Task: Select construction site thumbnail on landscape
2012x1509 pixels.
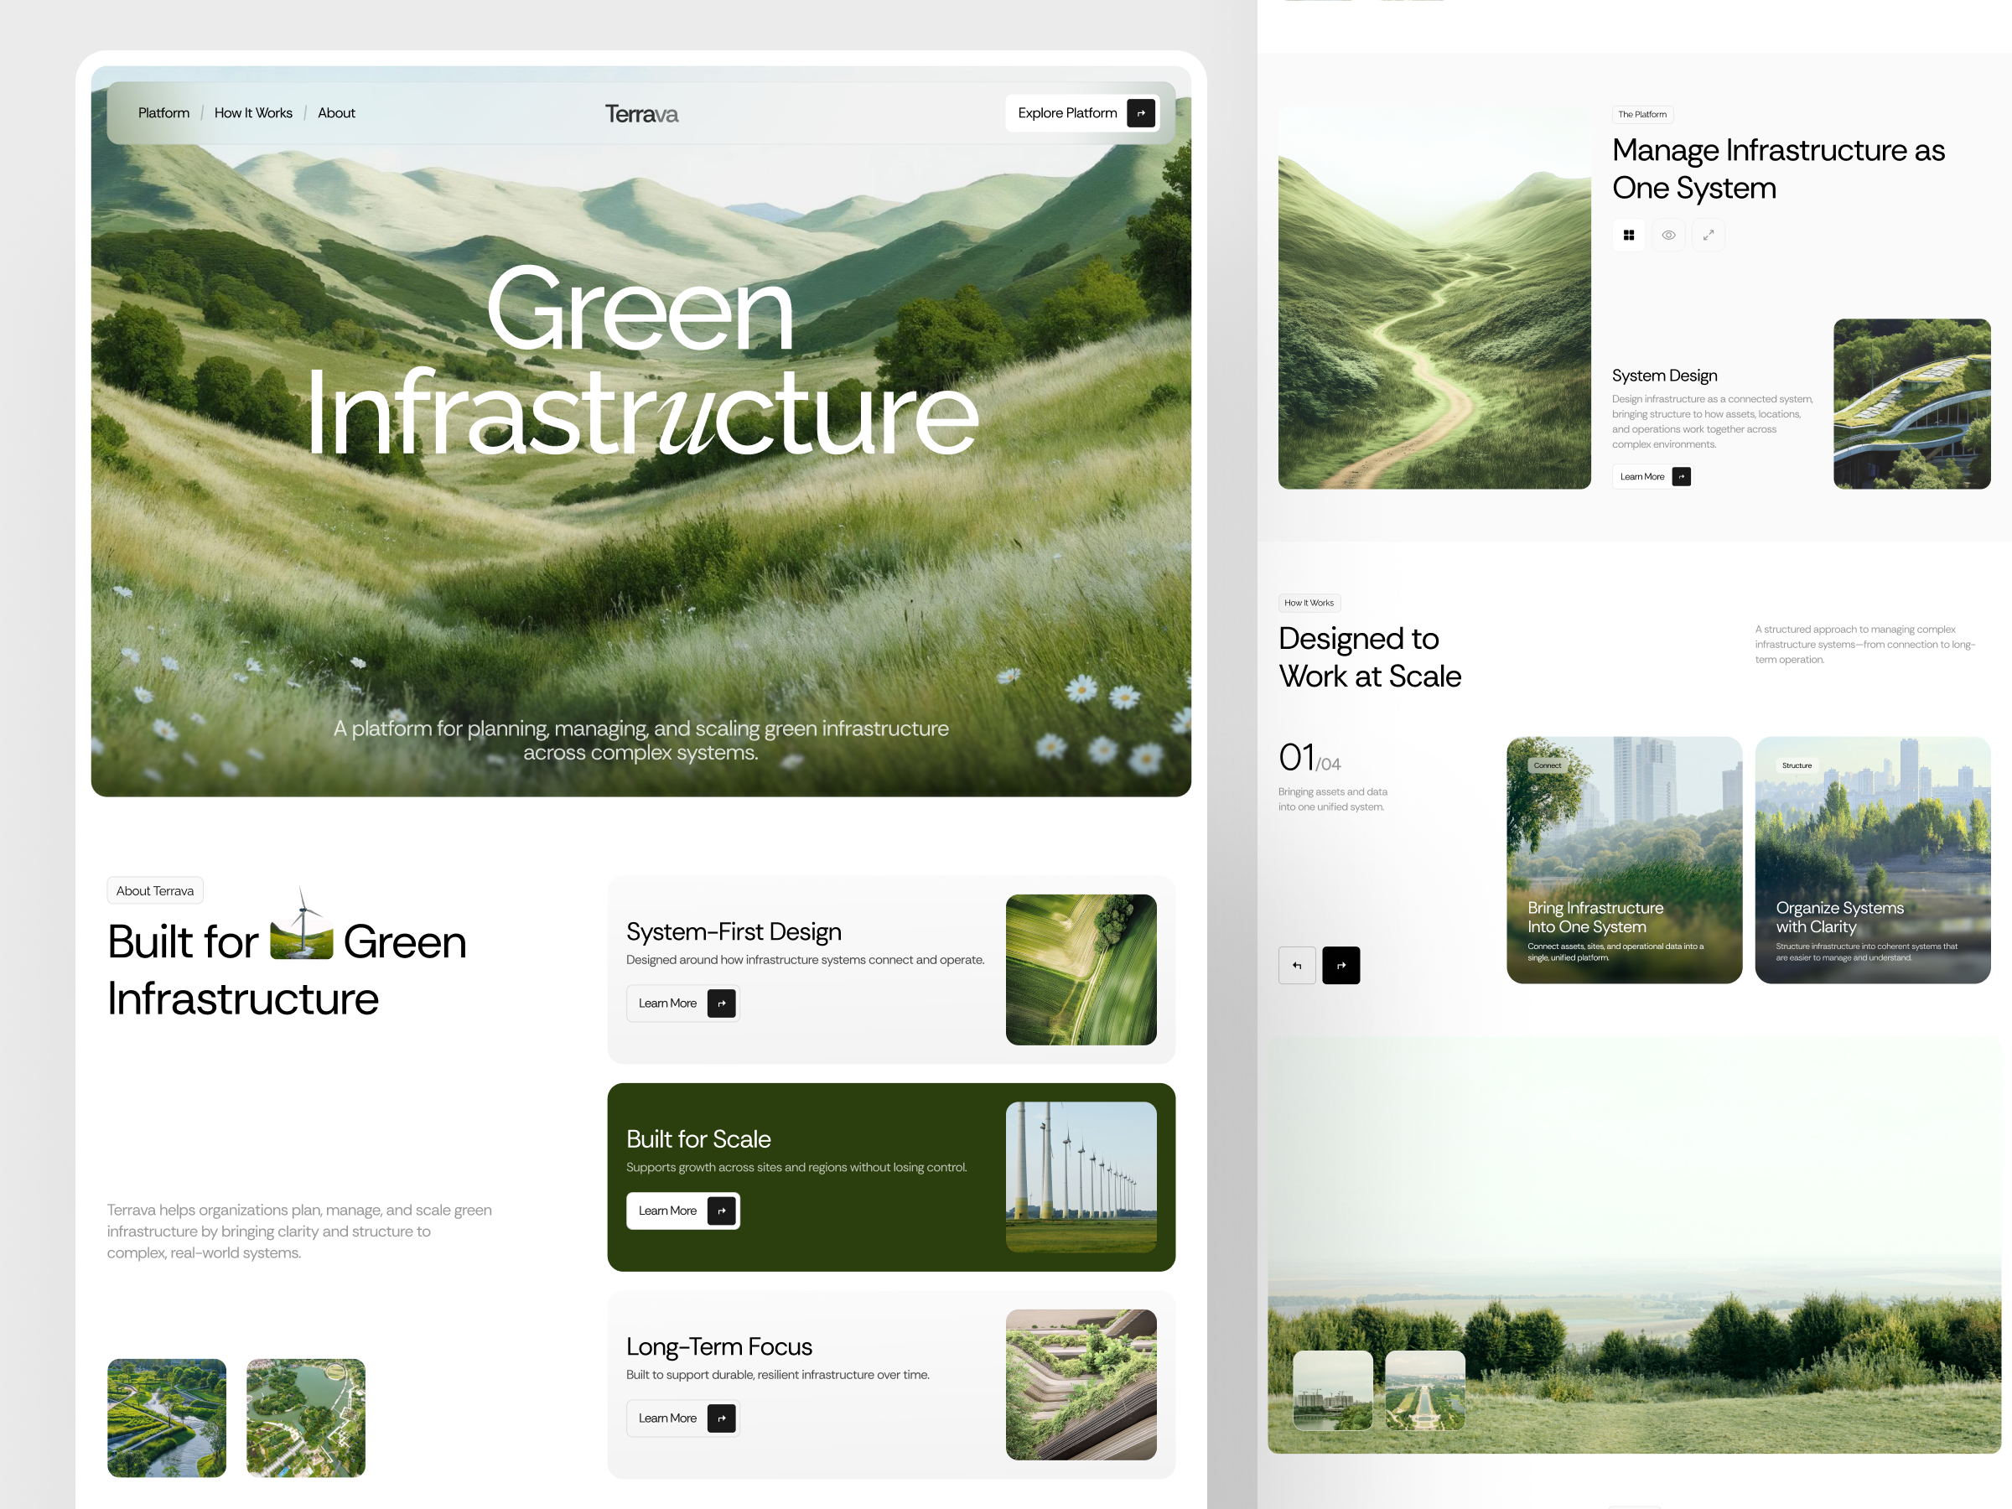Action: pos(1333,1390)
